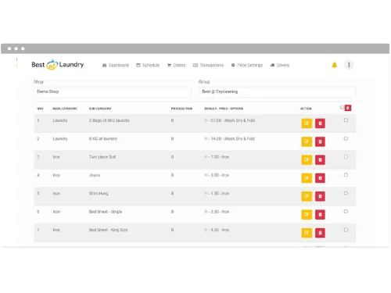Click the 4.00 - Iron price
The width and height of the screenshot is (391, 293).
[217, 230]
